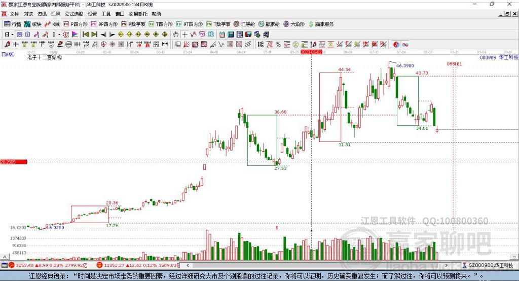Open the P四方形 tool
Image resolution: width=519 pixels, height=281 pixels.
pos(76,24)
